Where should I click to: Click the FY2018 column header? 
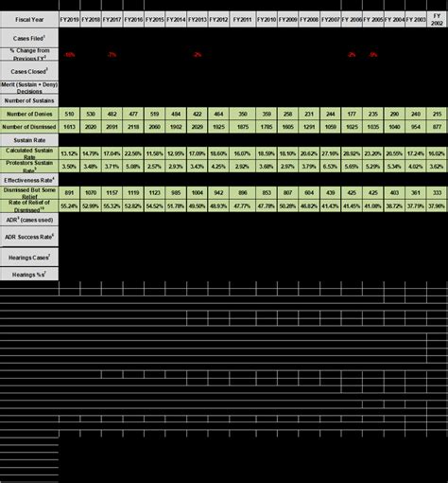91,20
